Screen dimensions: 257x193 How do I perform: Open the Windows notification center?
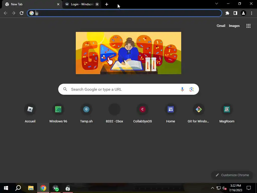click(x=249, y=188)
